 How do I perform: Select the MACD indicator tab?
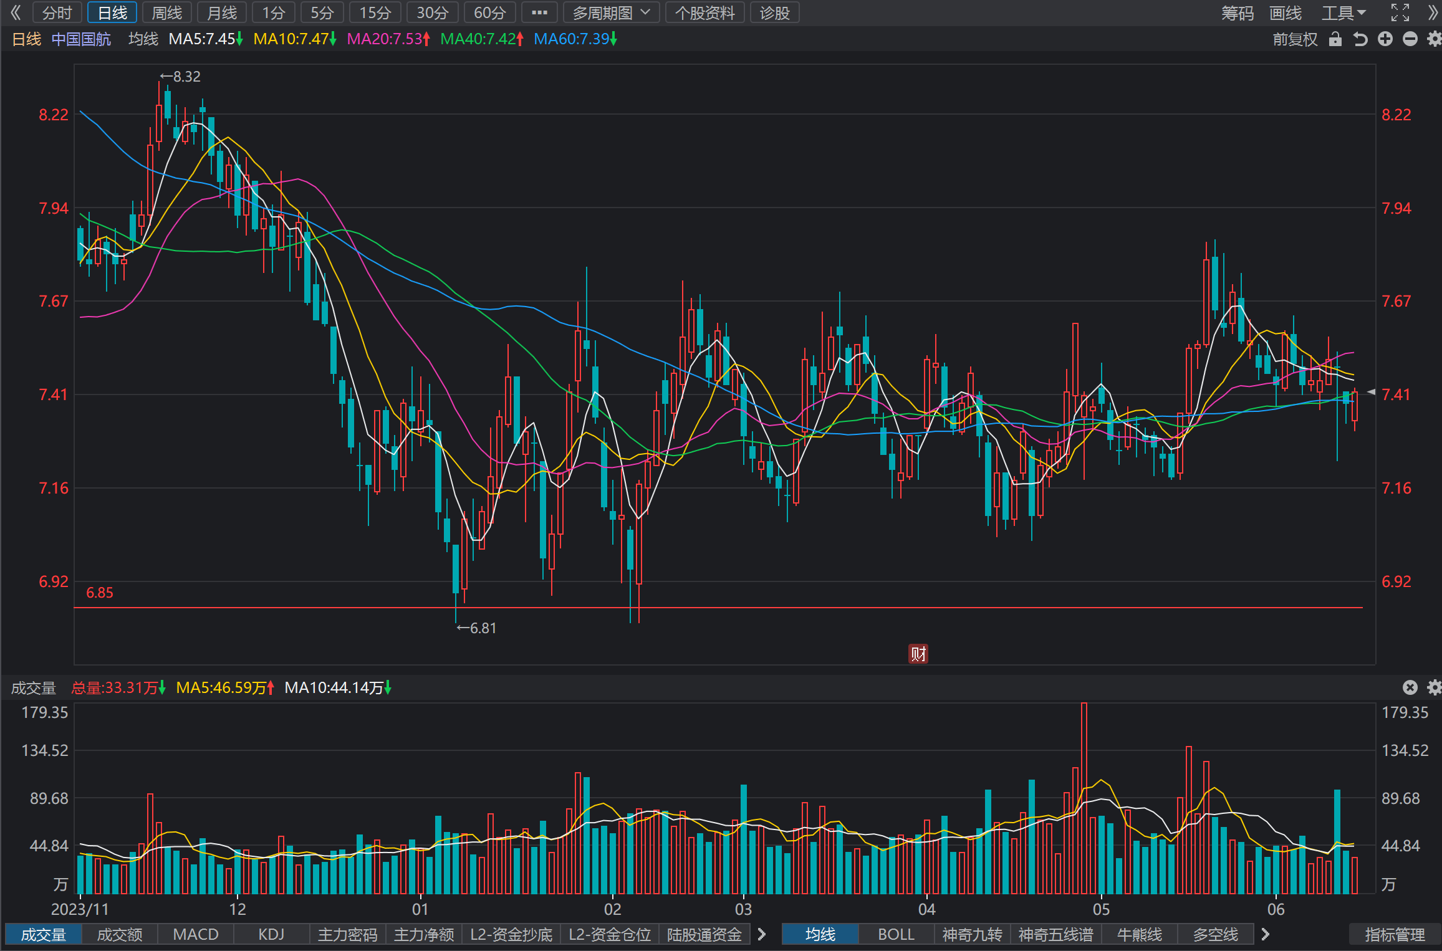(x=196, y=935)
